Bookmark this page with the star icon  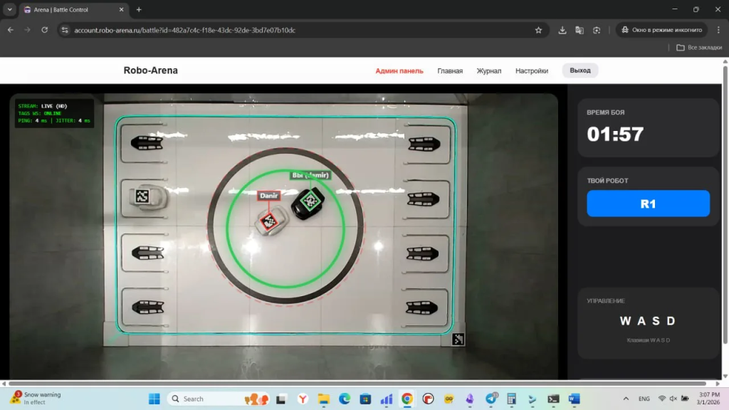click(538, 30)
